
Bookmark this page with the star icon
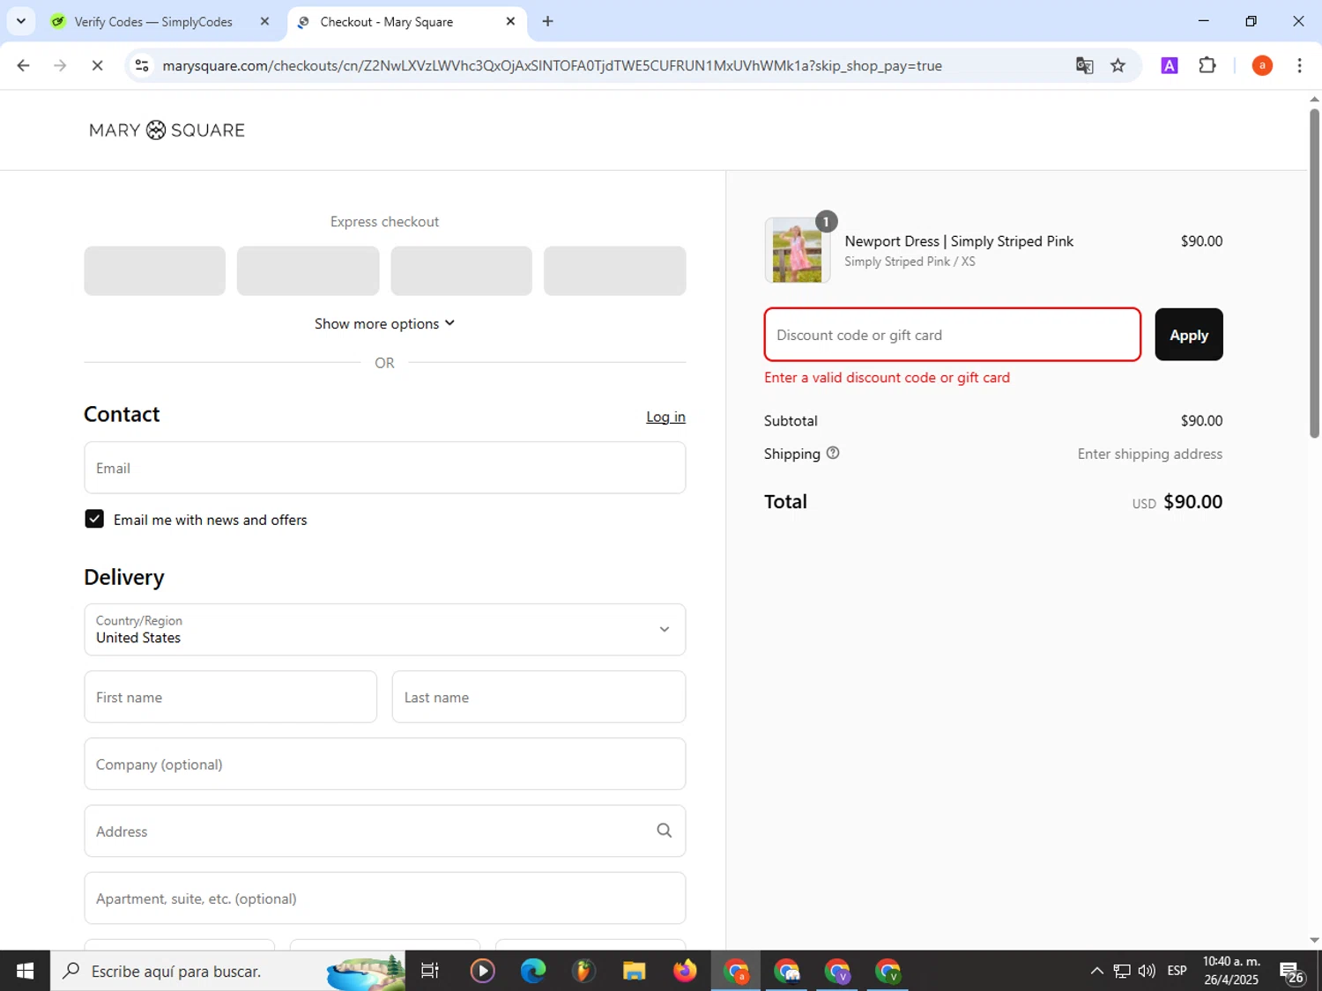[1118, 65]
